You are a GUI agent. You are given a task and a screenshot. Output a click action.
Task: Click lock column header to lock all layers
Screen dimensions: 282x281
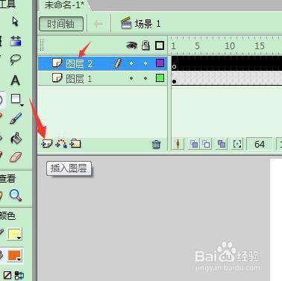pyautogui.click(x=145, y=45)
